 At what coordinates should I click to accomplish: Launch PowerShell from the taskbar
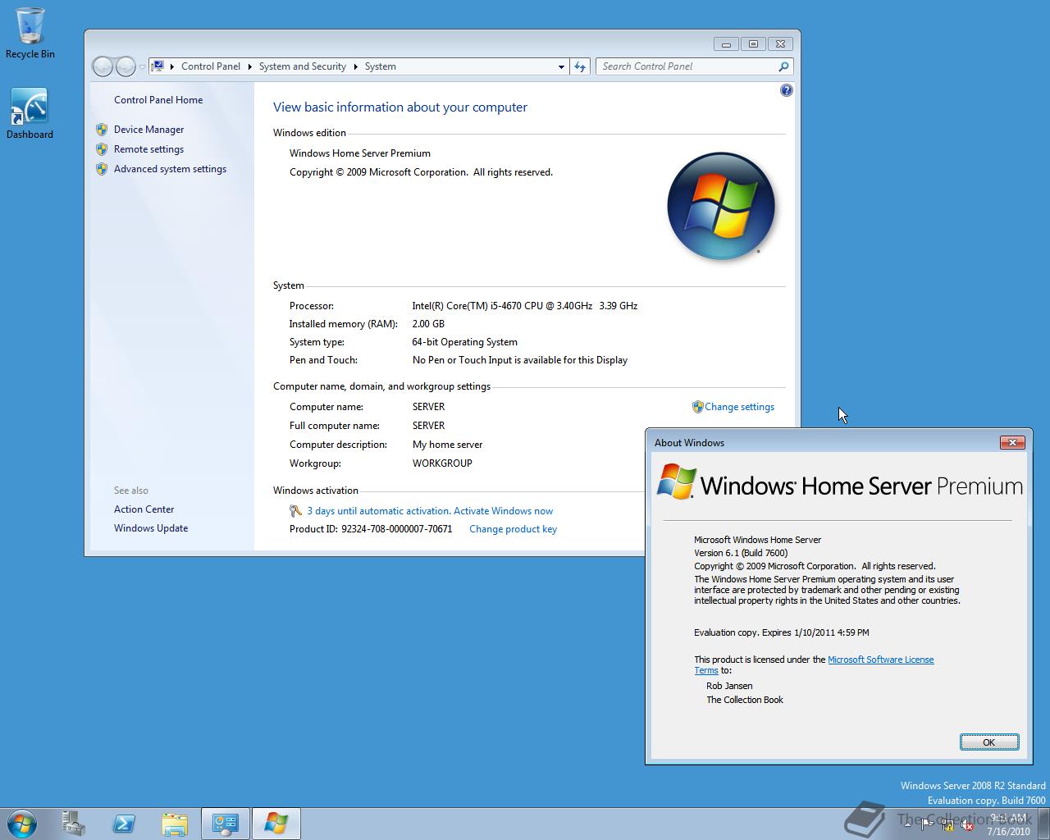124,823
